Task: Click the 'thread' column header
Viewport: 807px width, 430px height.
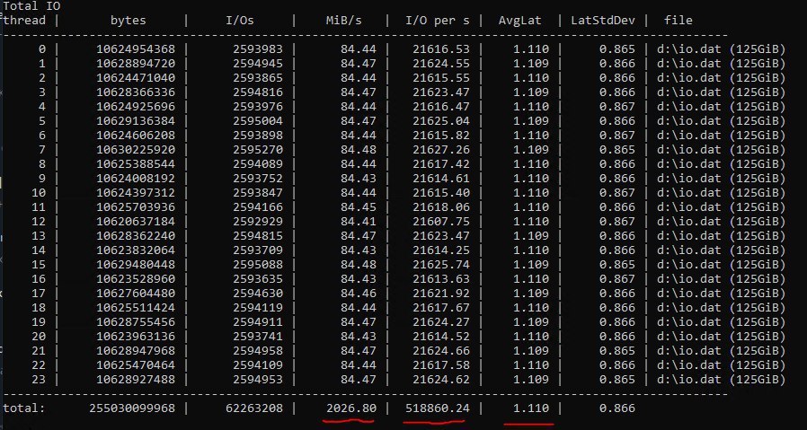Action: pos(24,21)
